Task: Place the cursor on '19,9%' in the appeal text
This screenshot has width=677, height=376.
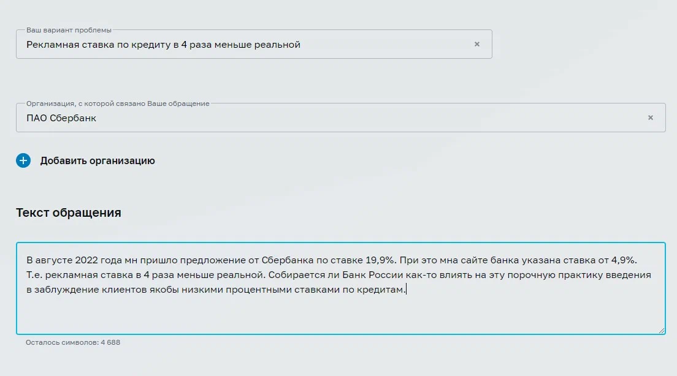Action: click(380, 260)
